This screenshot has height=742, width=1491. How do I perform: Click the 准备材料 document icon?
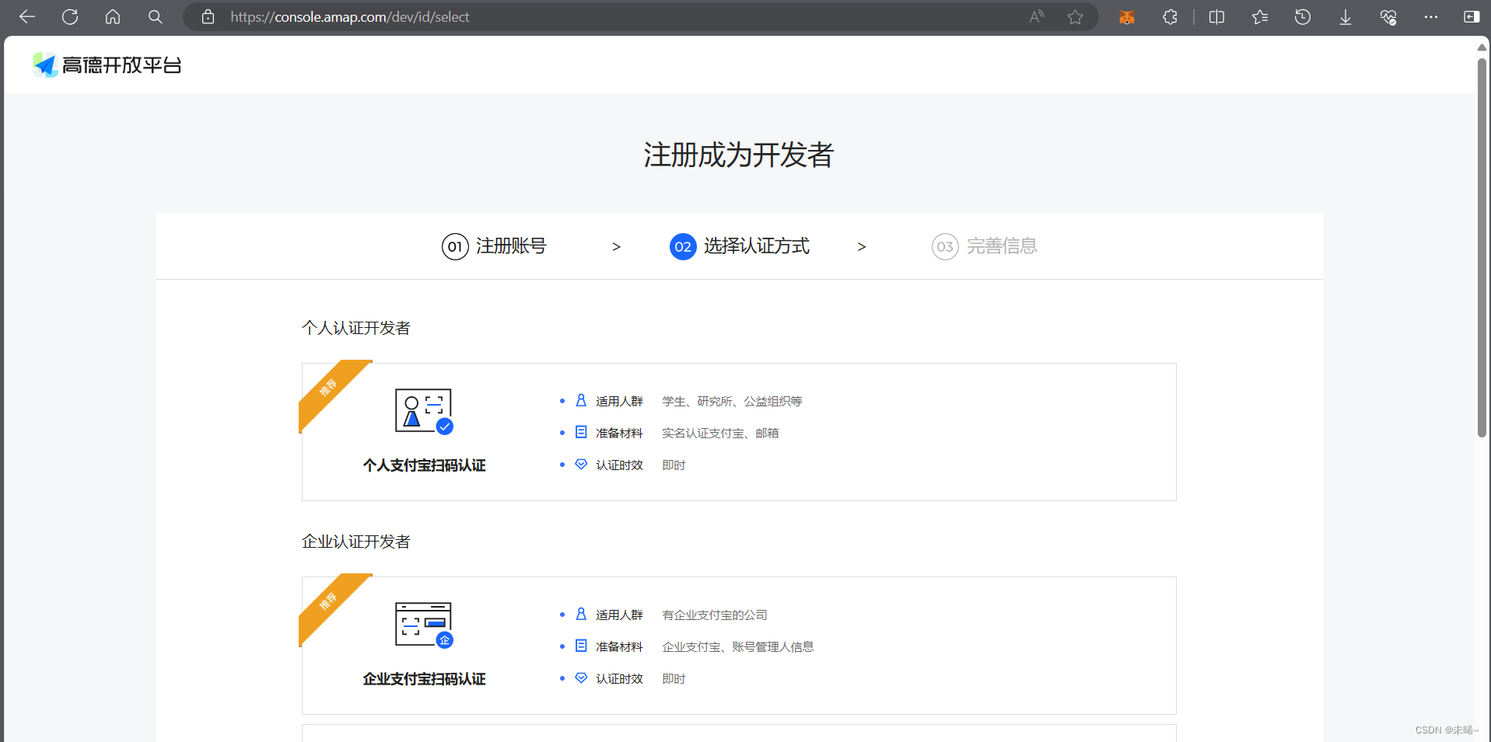coord(580,432)
